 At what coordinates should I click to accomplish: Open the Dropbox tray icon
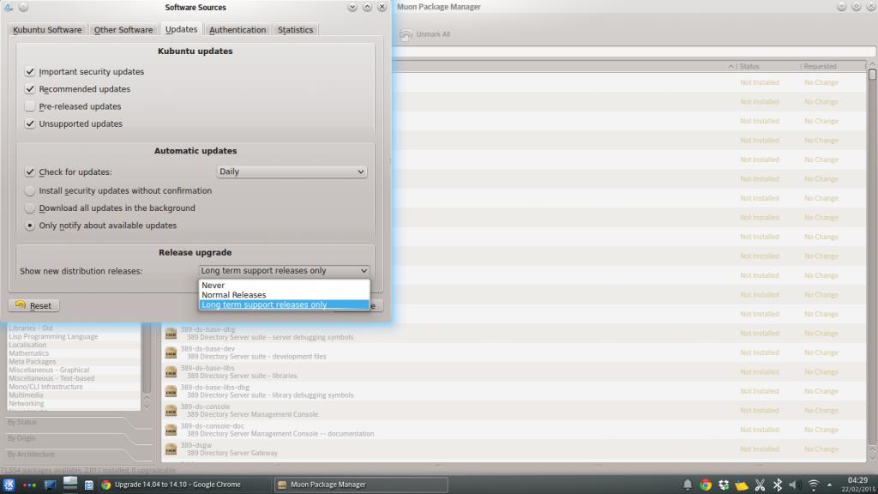(x=725, y=485)
